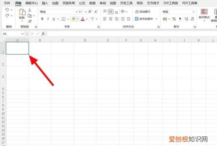Image resolution: width=217 pixels, height=146 pixels.
Task: Click the Undo icon
Action: pos(7,10)
